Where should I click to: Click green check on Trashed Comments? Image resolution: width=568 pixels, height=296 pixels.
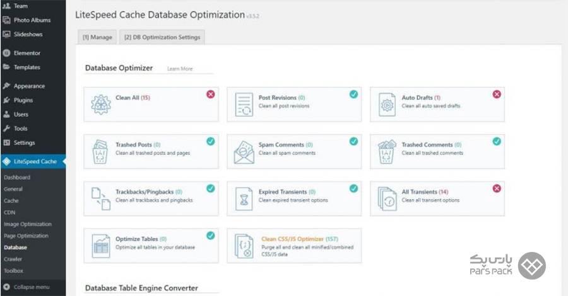click(x=497, y=141)
